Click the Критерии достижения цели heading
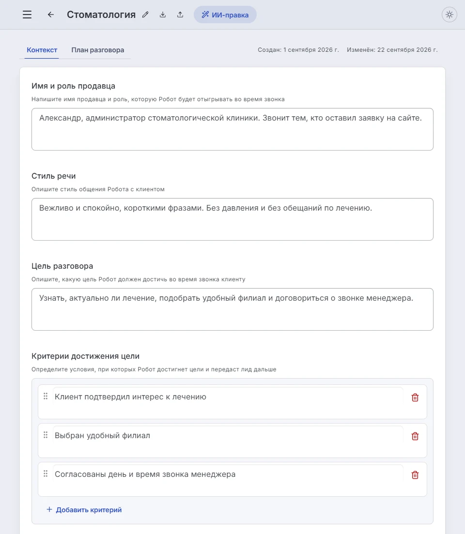 coord(86,356)
